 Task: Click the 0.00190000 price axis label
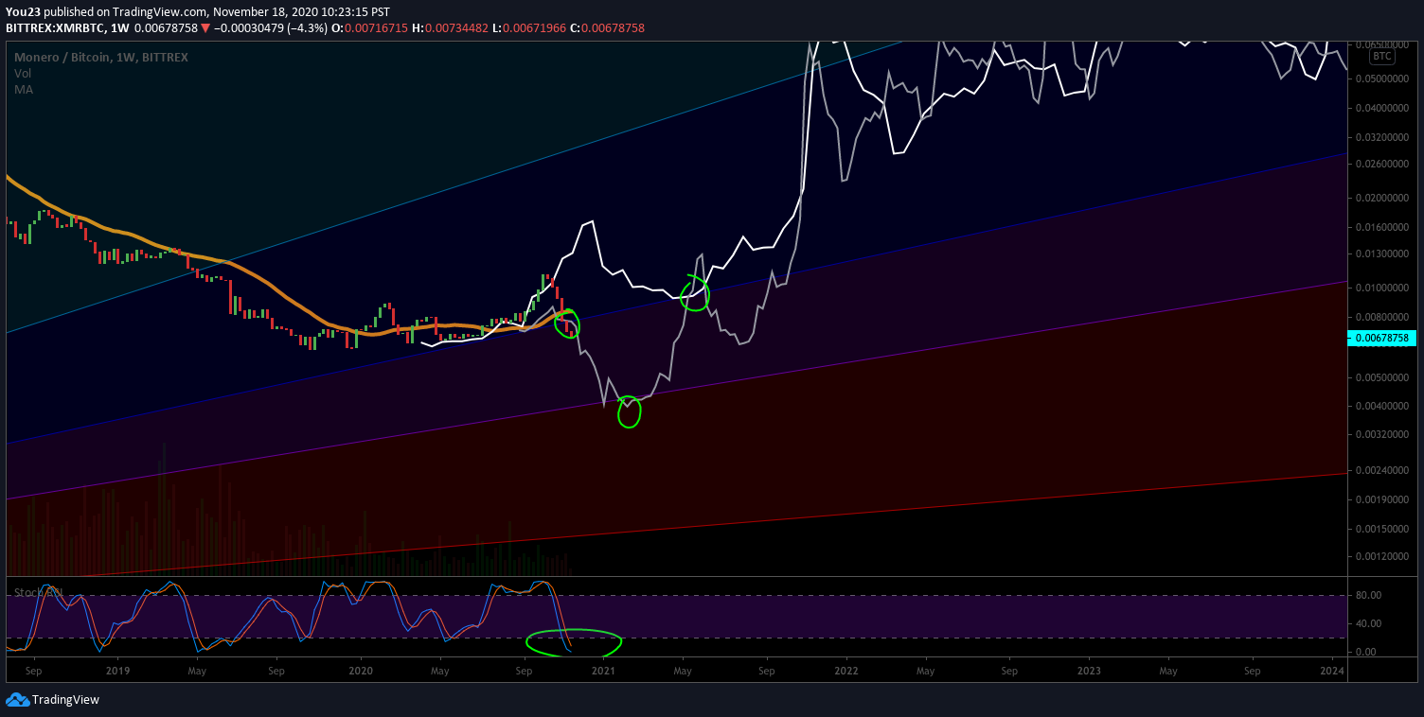coord(1381,498)
